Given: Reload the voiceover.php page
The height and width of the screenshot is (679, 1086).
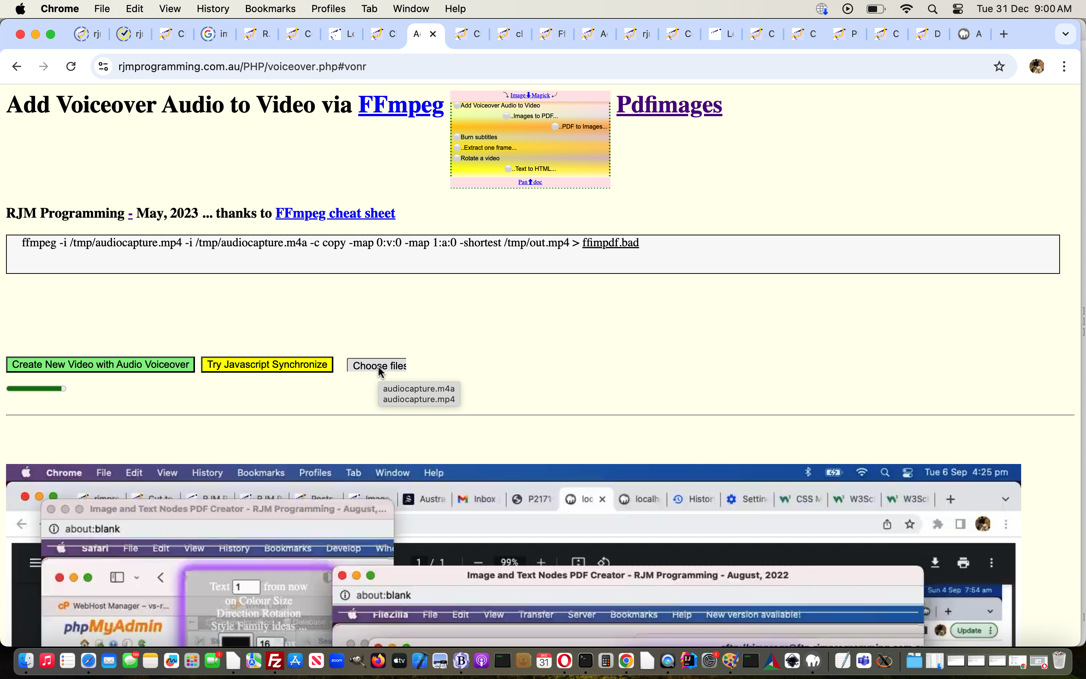Looking at the screenshot, I should click(x=71, y=66).
